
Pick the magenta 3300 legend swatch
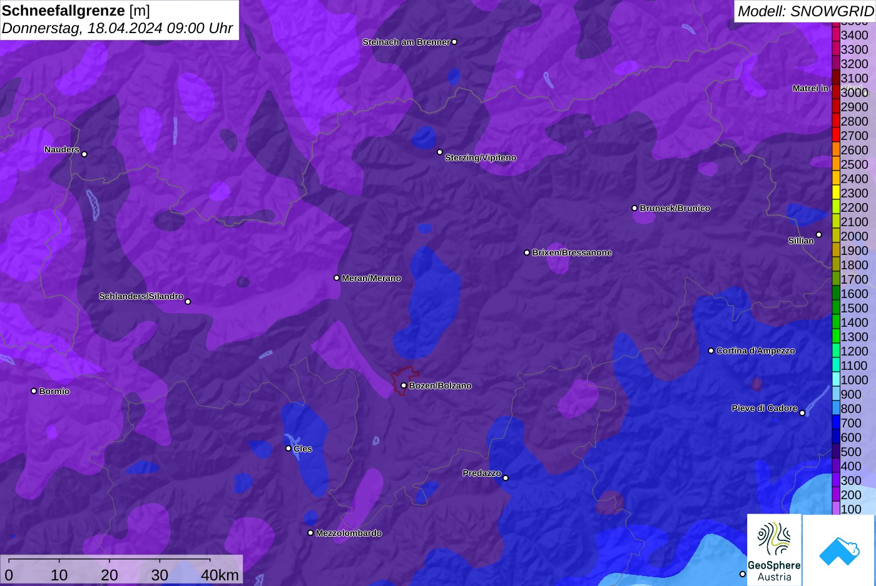(x=836, y=49)
